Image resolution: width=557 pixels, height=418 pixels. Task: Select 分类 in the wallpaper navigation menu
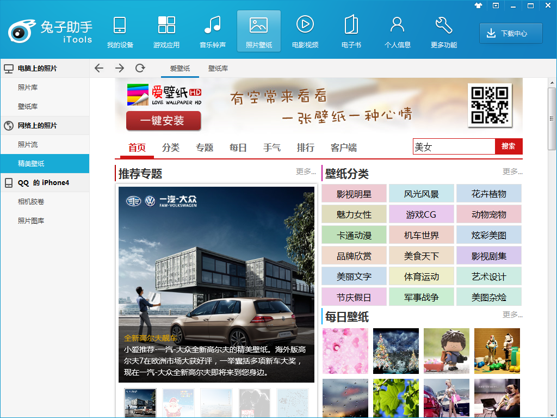(170, 147)
